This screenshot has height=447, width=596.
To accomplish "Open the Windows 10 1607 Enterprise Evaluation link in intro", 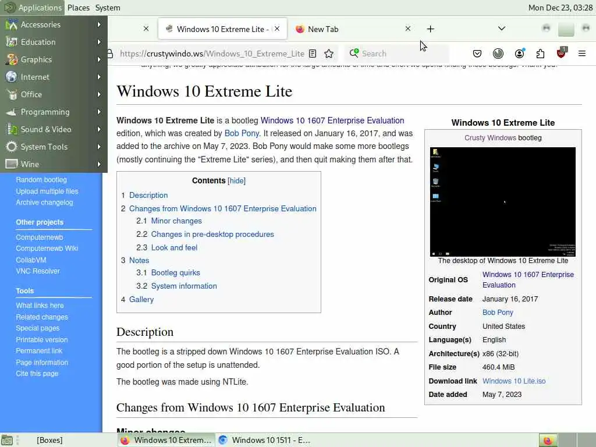I will tap(332, 120).
